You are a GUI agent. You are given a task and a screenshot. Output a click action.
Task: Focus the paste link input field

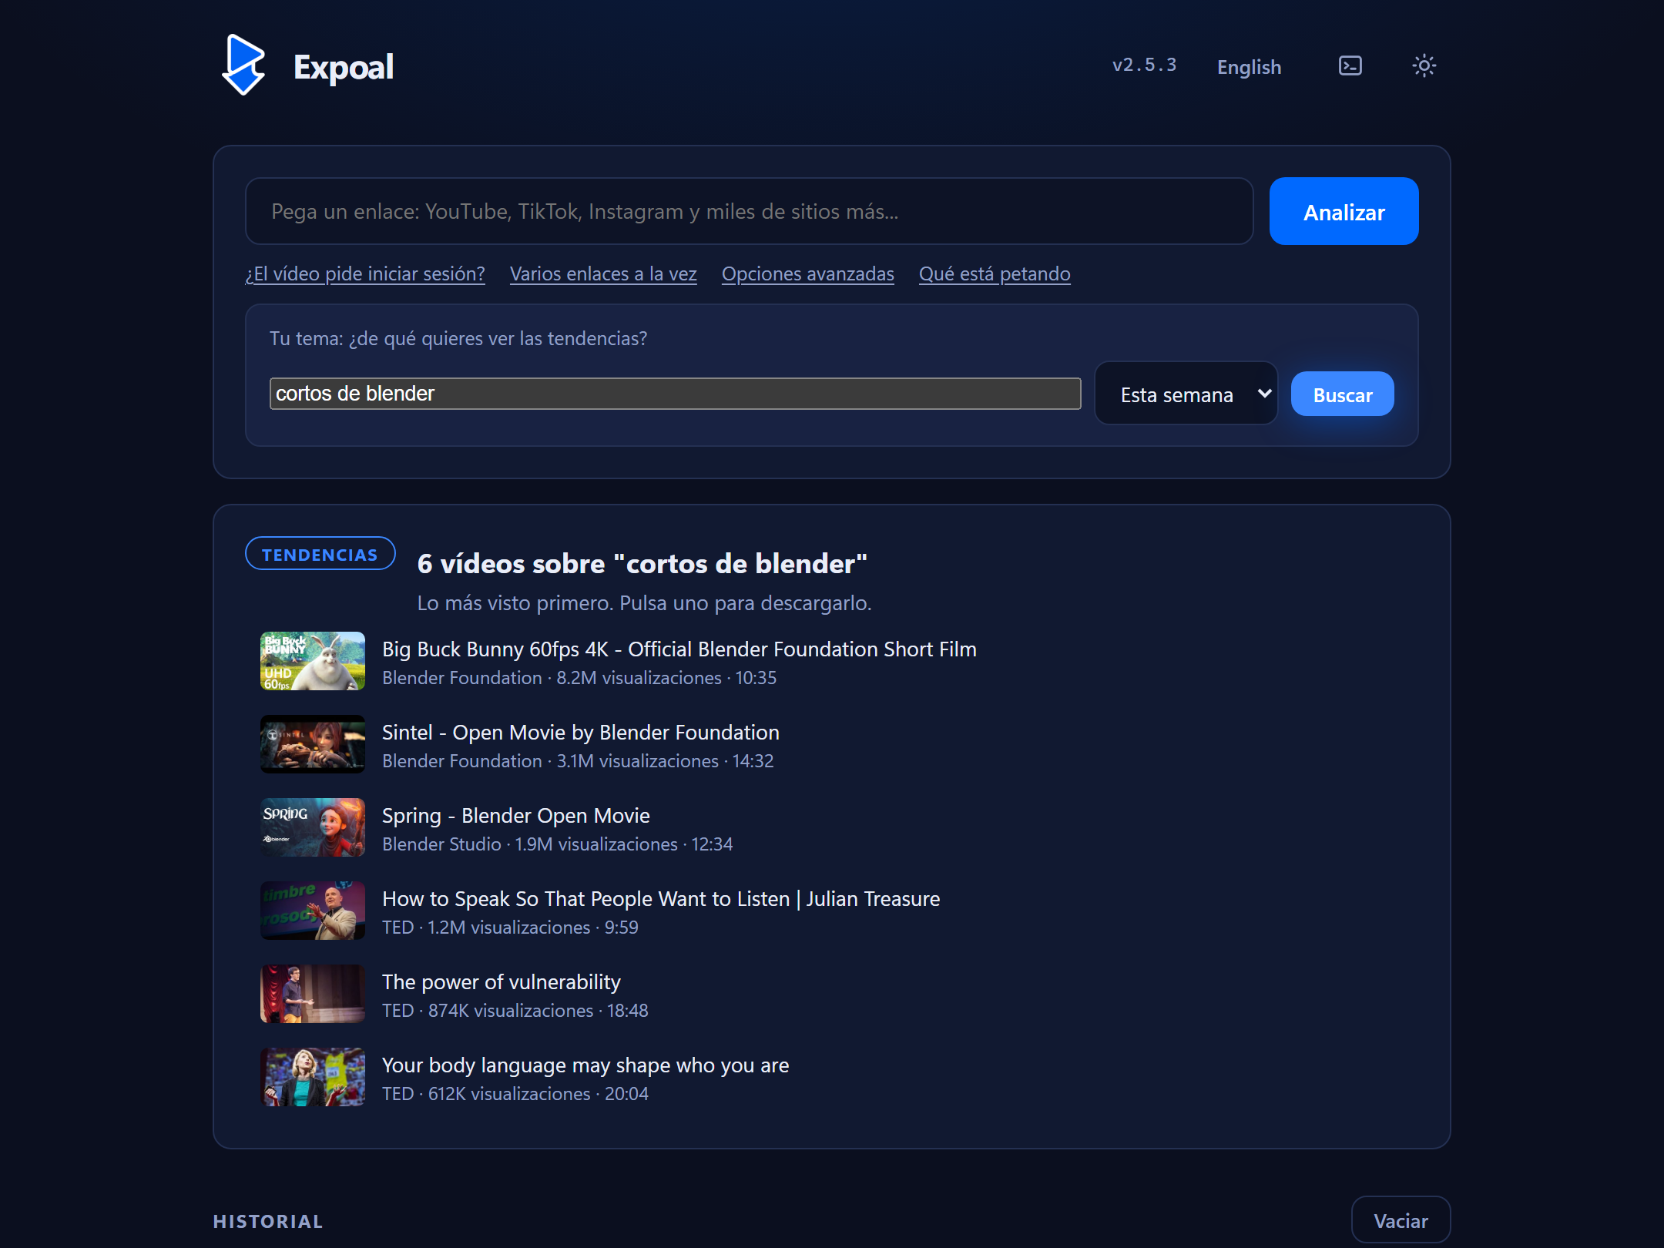[749, 211]
